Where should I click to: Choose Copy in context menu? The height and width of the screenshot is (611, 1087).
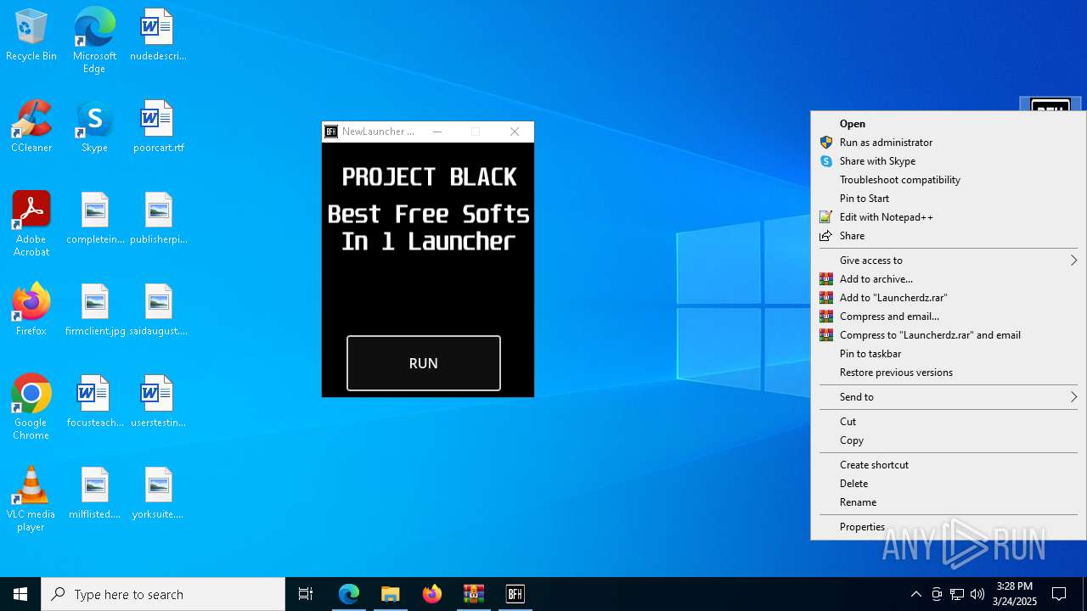949,440
